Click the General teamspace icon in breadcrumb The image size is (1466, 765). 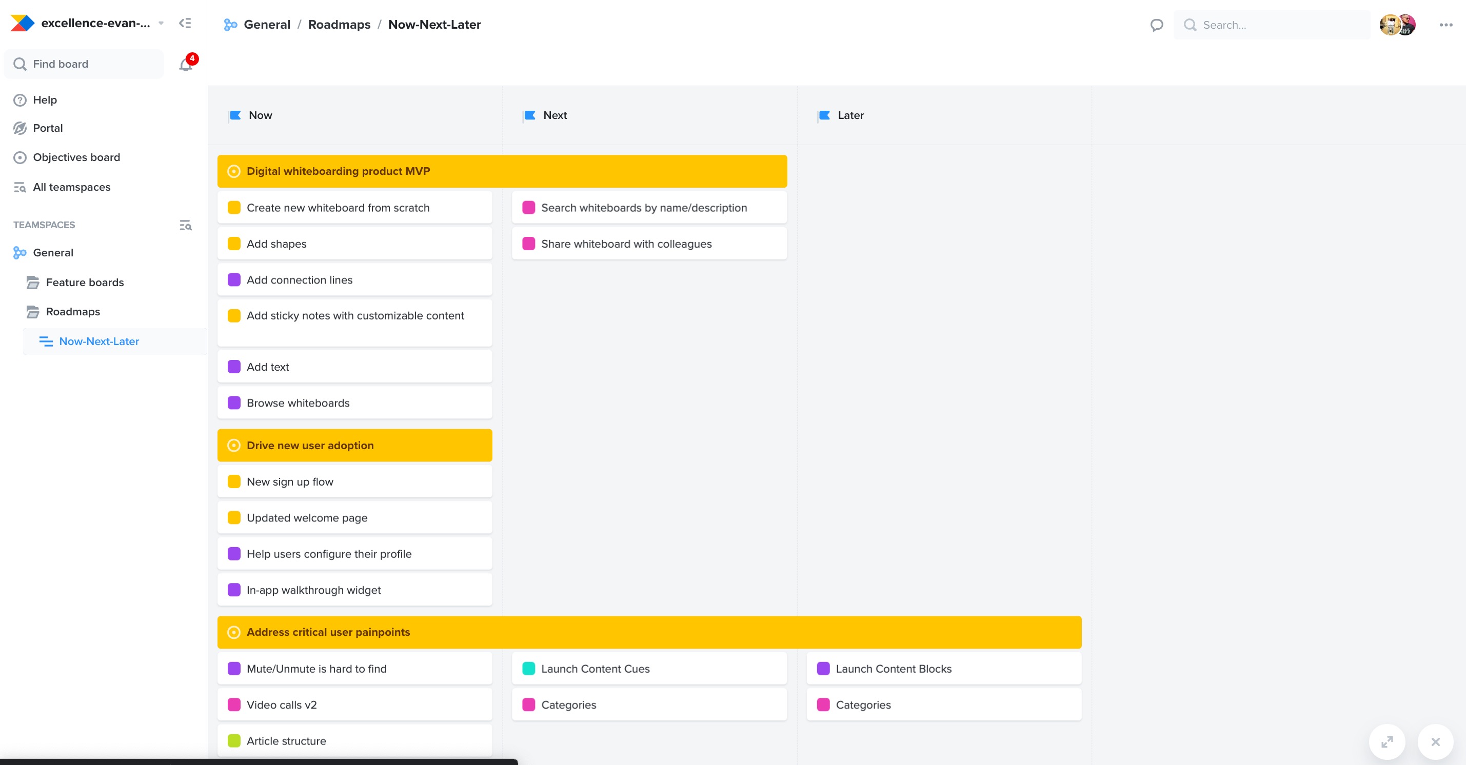(x=230, y=25)
